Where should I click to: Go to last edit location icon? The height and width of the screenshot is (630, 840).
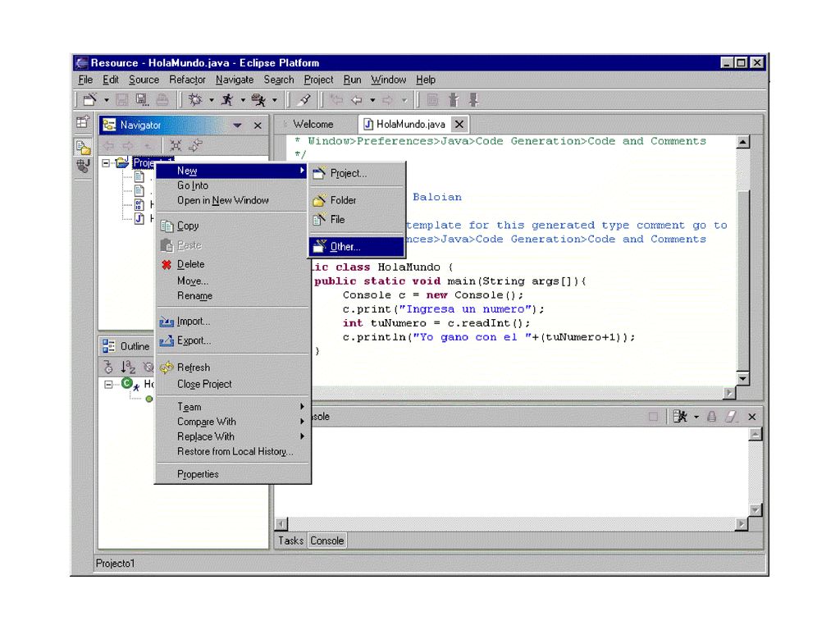pos(336,99)
